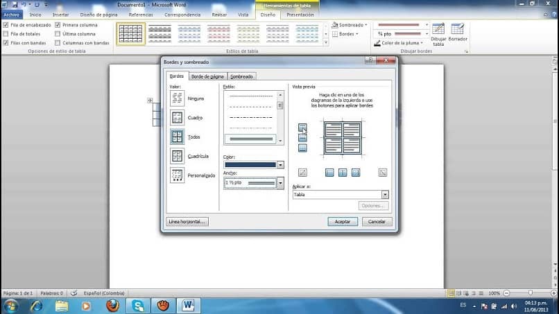The width and height of the screenshot is (559, 314).
Task: Enable Columnas con bandas checkbox
Action: coord(58,43)
